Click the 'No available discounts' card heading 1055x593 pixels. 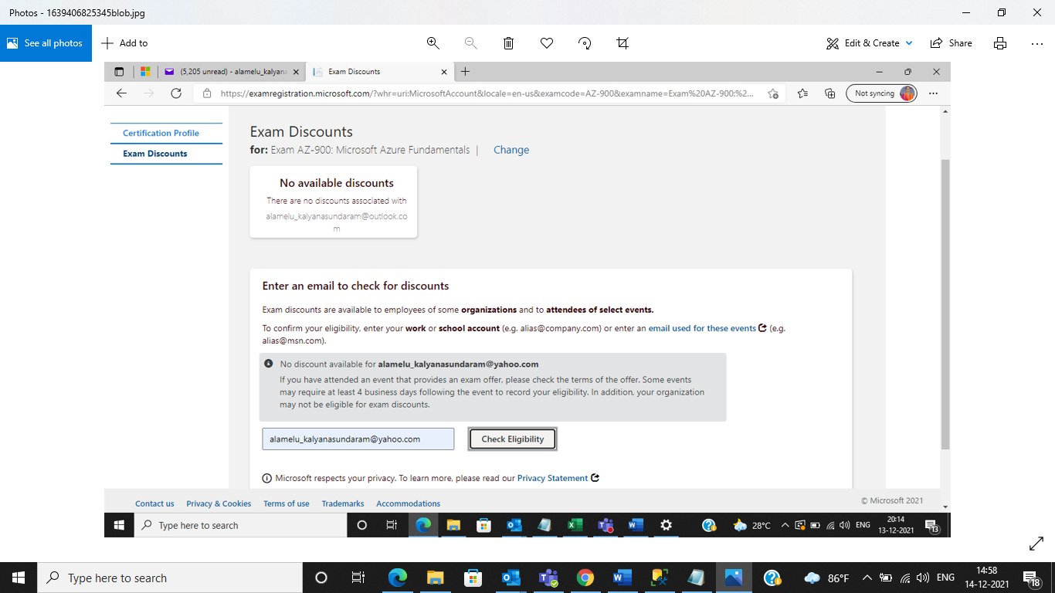click(x=337, y=183)
